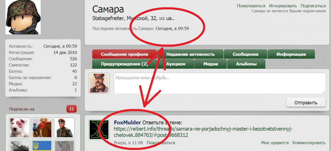
Task: Click Комментировать on FoxMulder's post
Action: (309, 143)
